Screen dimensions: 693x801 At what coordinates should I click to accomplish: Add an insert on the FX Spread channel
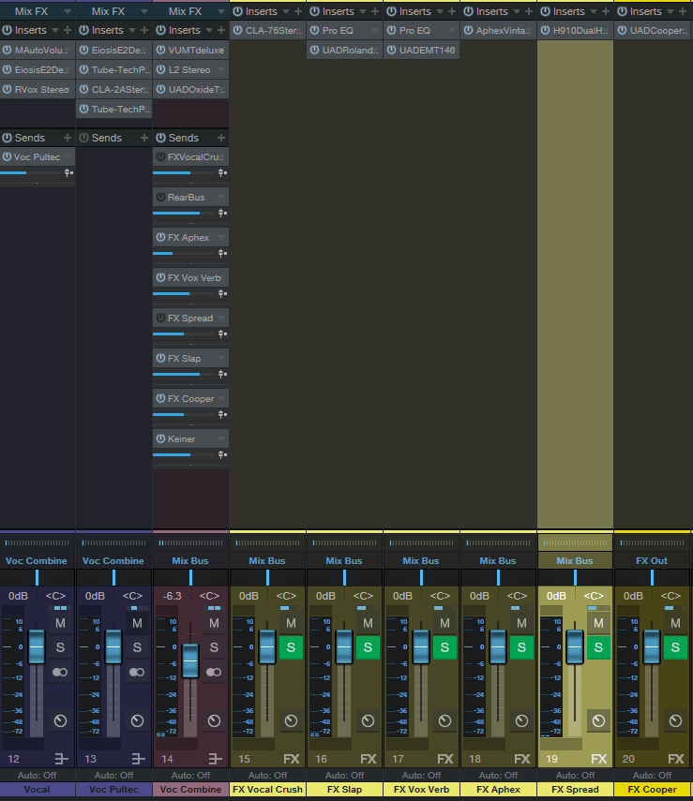pos(606,11)
